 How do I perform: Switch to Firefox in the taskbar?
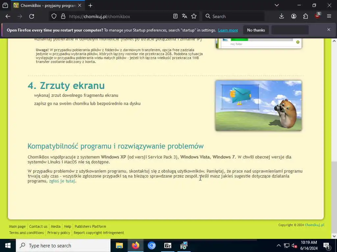135,245
